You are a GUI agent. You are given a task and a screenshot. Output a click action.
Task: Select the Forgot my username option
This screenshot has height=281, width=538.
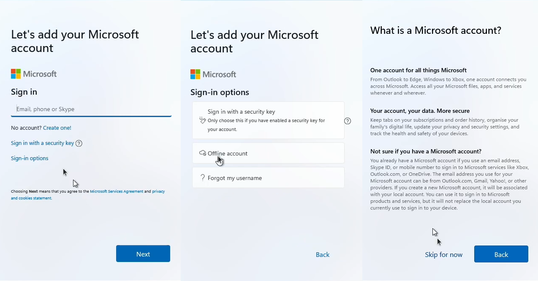tap(268, 178)
